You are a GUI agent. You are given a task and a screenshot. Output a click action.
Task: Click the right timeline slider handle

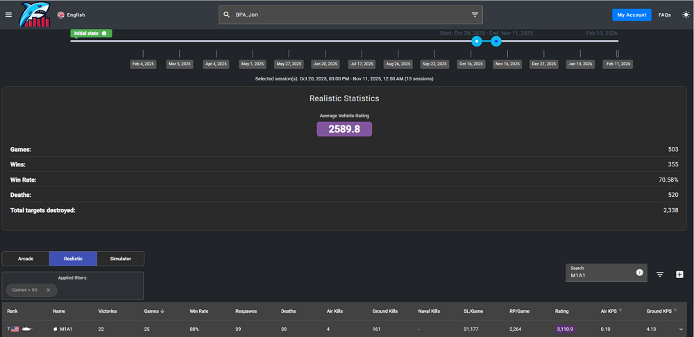point(496,42)
